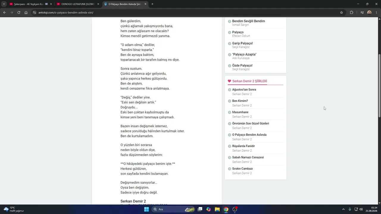This screenshot has width=381, height=214.
Task: View site information next to URL
Action: pyautogui.click(x=35, y=12)
